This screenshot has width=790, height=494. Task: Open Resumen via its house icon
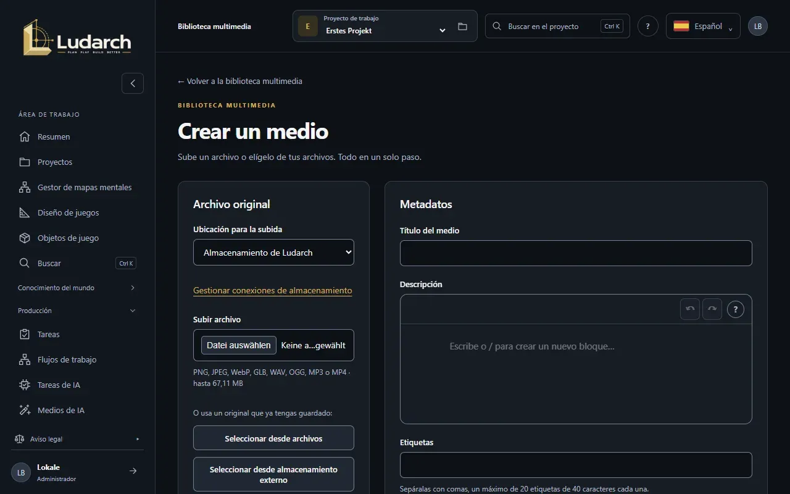pos(25,136)
